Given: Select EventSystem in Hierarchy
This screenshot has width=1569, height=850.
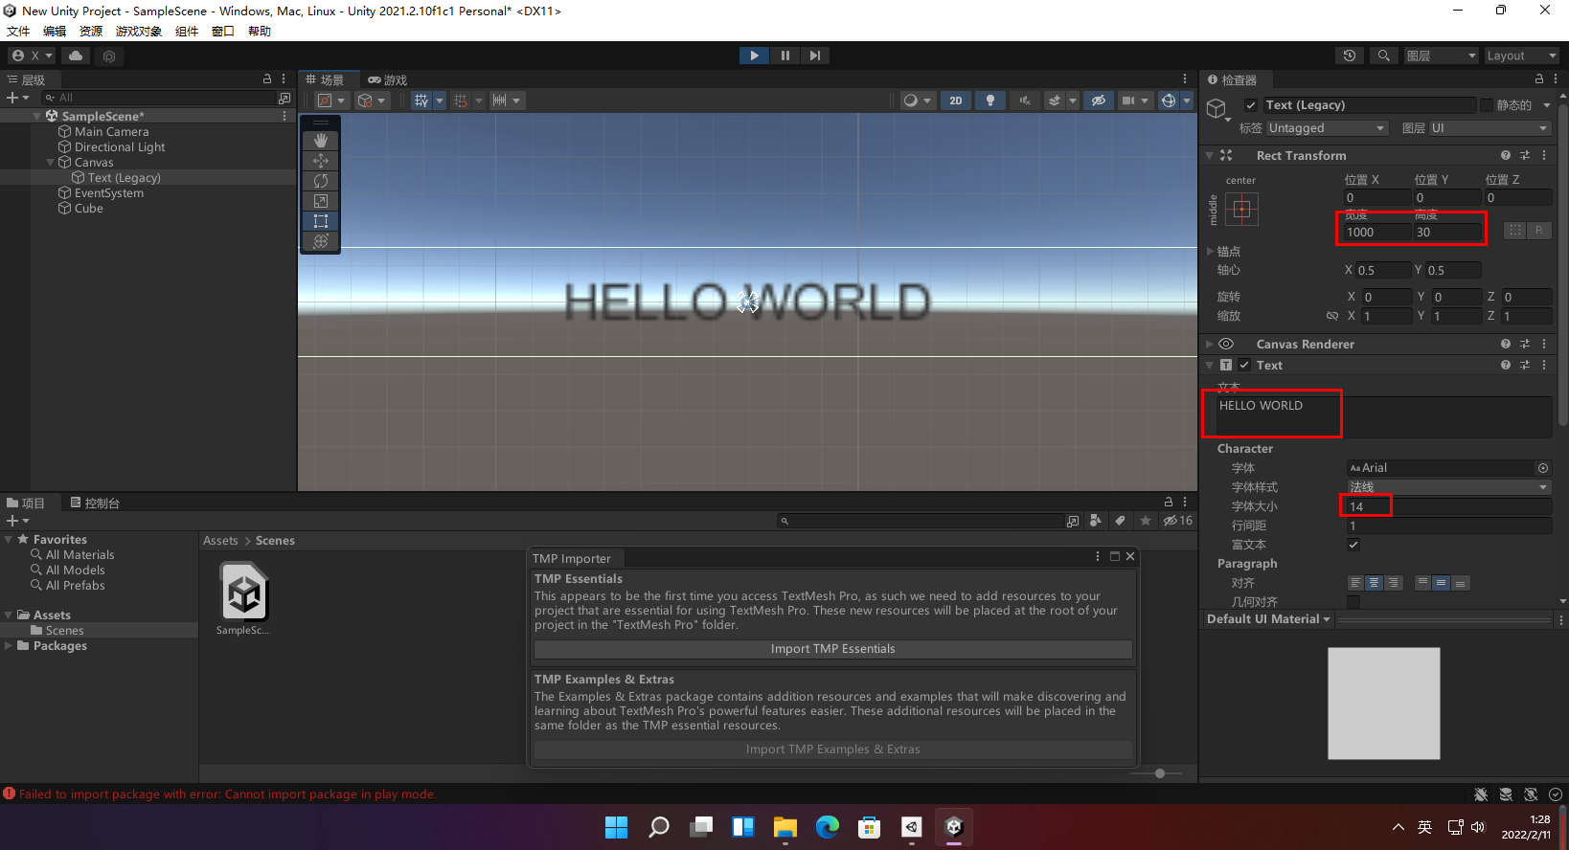Looking at the screenshot, I should point(108,193).
